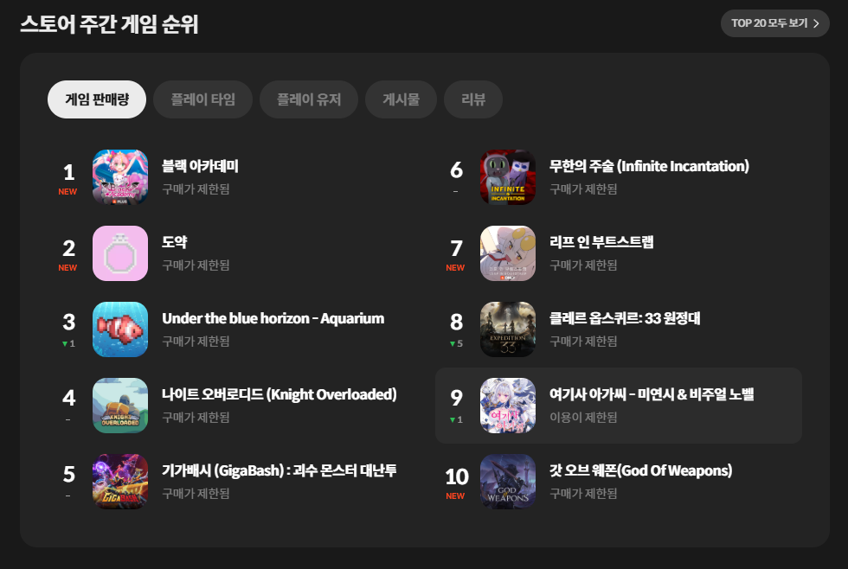Screen dimensions: 848x569
Task: Open the 리프 인 부트스트랩 game icon
Action: (x=508, y=253)
